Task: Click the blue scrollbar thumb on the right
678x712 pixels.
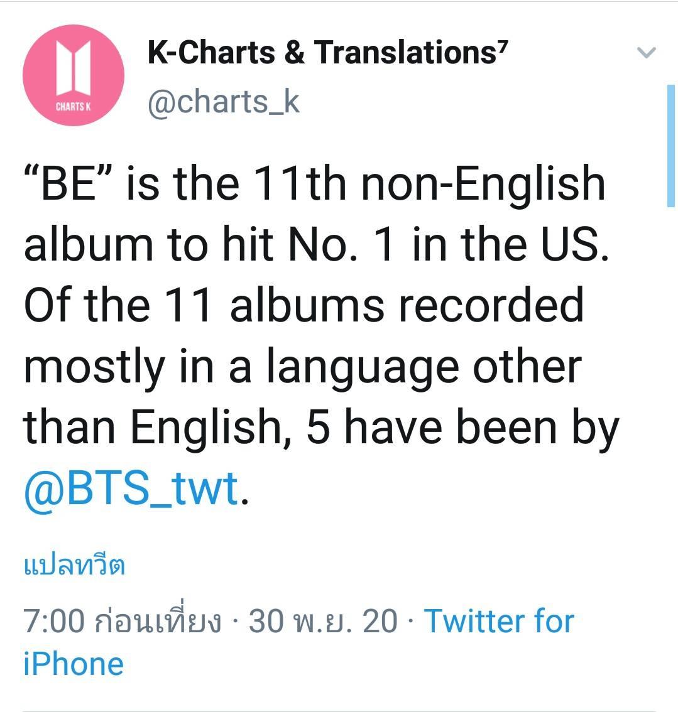Action: (x=670, y=146)
